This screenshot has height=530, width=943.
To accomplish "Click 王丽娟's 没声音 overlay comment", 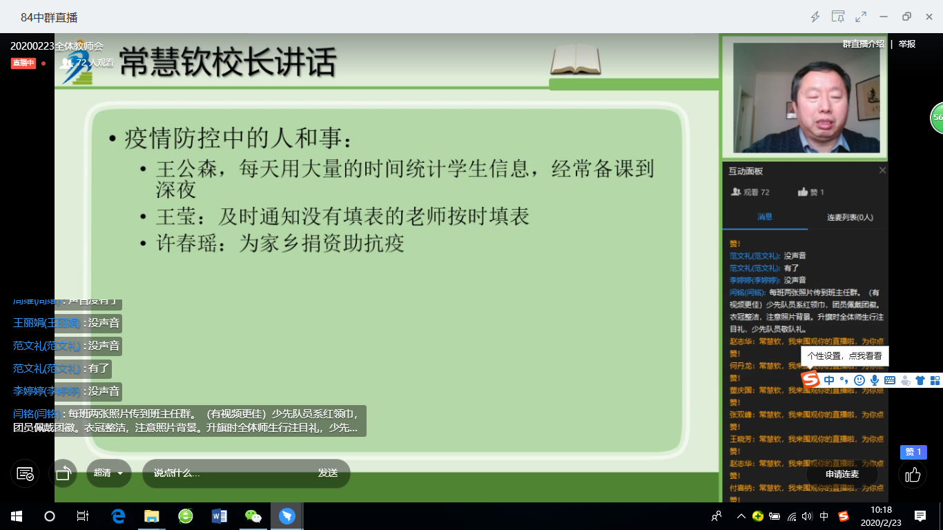I will pos(67,323).
